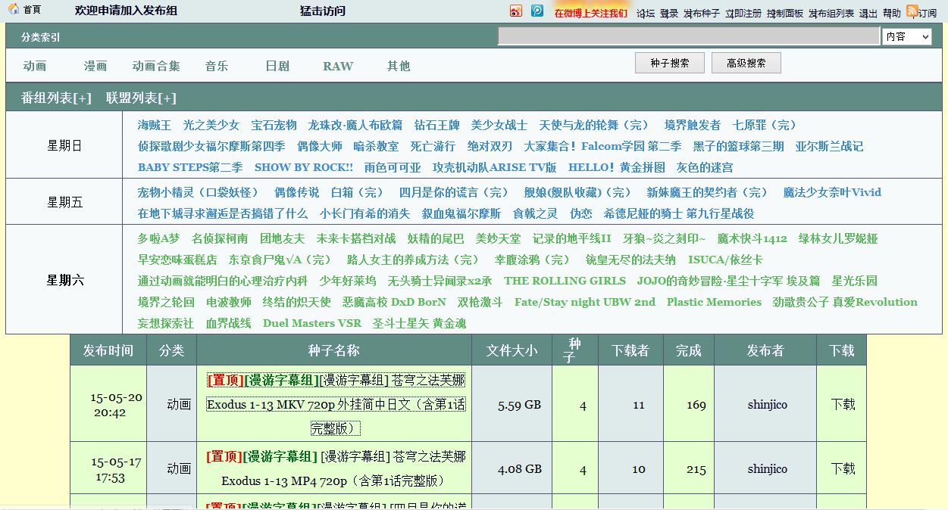
Task: Click the 种子搜索 button
Action: click(670, 63)
